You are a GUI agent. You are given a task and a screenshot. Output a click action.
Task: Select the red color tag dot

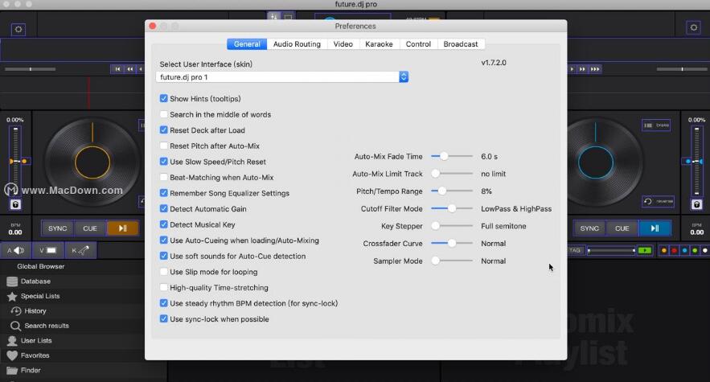tap(675, 251)
